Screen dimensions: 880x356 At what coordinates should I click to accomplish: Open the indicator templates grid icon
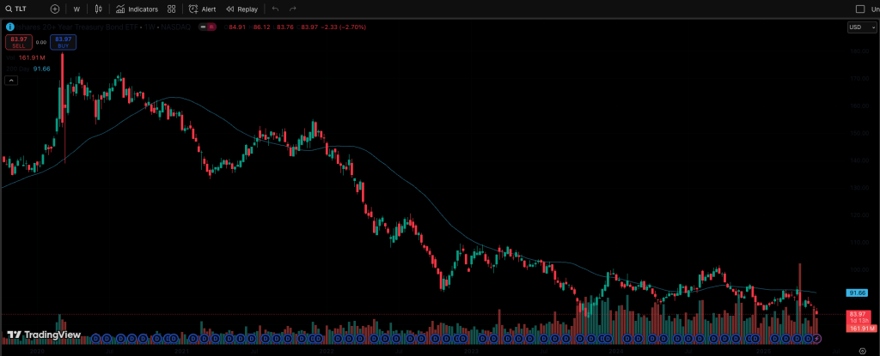pyautogui.click(x=173, y=9)
